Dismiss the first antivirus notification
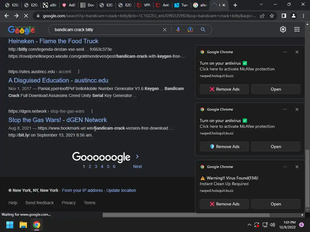The image size is (310, 232). [x=297, y=52]
